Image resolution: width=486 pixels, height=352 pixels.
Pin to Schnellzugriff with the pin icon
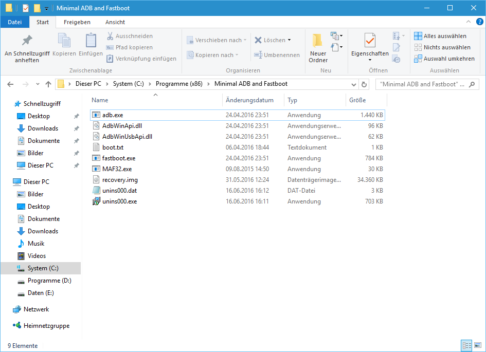[27, 40]
